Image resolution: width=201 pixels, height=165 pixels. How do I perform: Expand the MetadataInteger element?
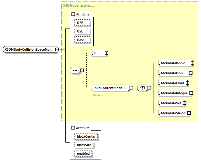[x=191, y=93]
